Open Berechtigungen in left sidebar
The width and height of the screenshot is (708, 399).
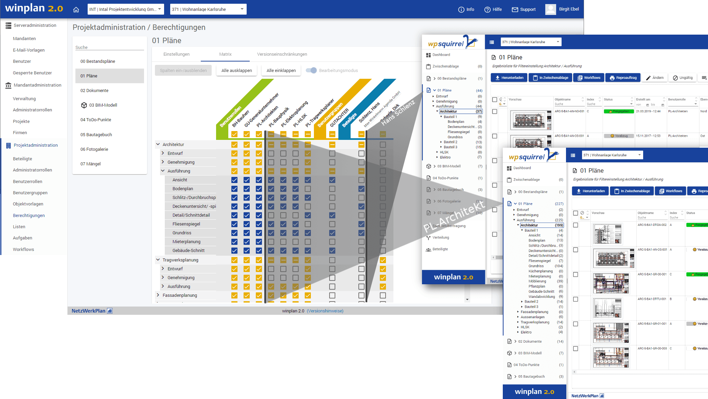(29, 216)
